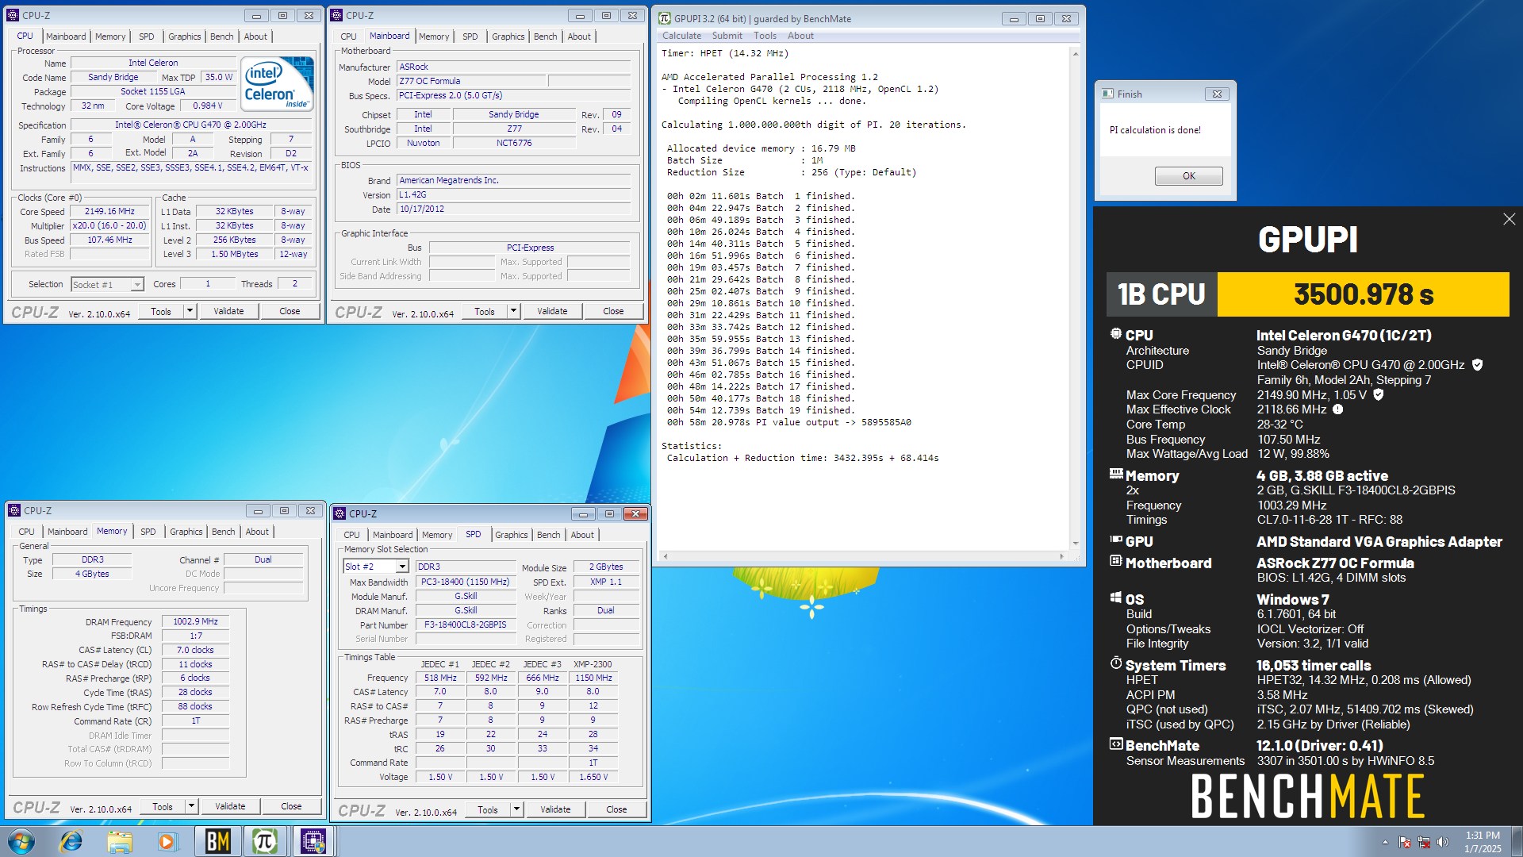Viewport: 1523px width, 857px height.
Task: Click the BIOS Version L1.42G field
Action: [x=514, y=194]
